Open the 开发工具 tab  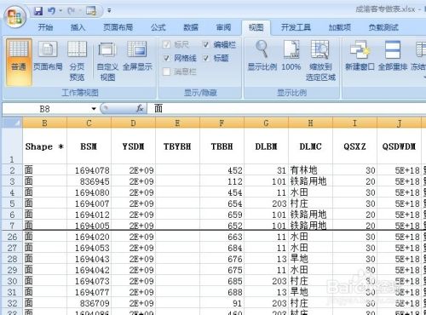(x=296, y=27)
